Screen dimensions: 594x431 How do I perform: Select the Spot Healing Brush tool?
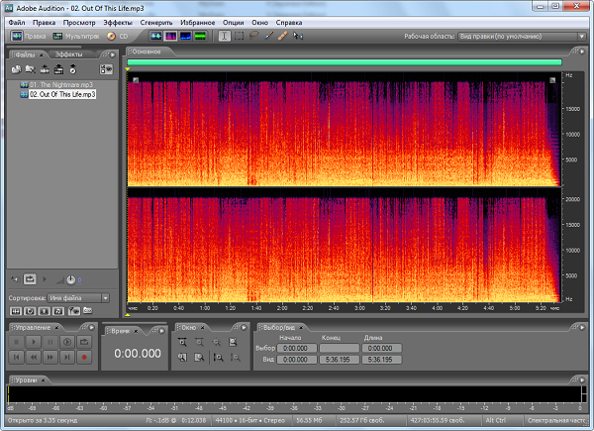282,36
